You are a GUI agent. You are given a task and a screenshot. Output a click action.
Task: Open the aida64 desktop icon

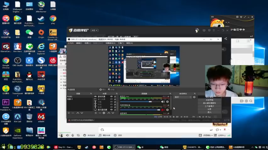point(41,118)
